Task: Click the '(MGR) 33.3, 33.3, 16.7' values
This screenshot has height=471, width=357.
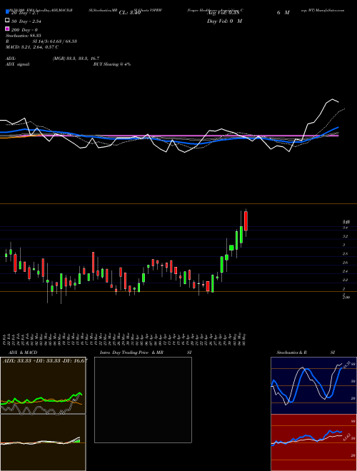Action: point(76,59)
